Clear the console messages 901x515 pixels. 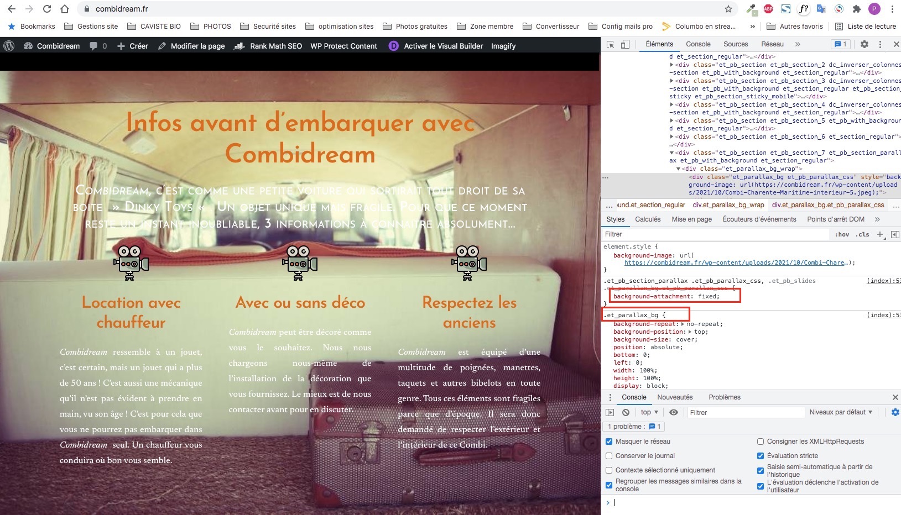(626, 412)
